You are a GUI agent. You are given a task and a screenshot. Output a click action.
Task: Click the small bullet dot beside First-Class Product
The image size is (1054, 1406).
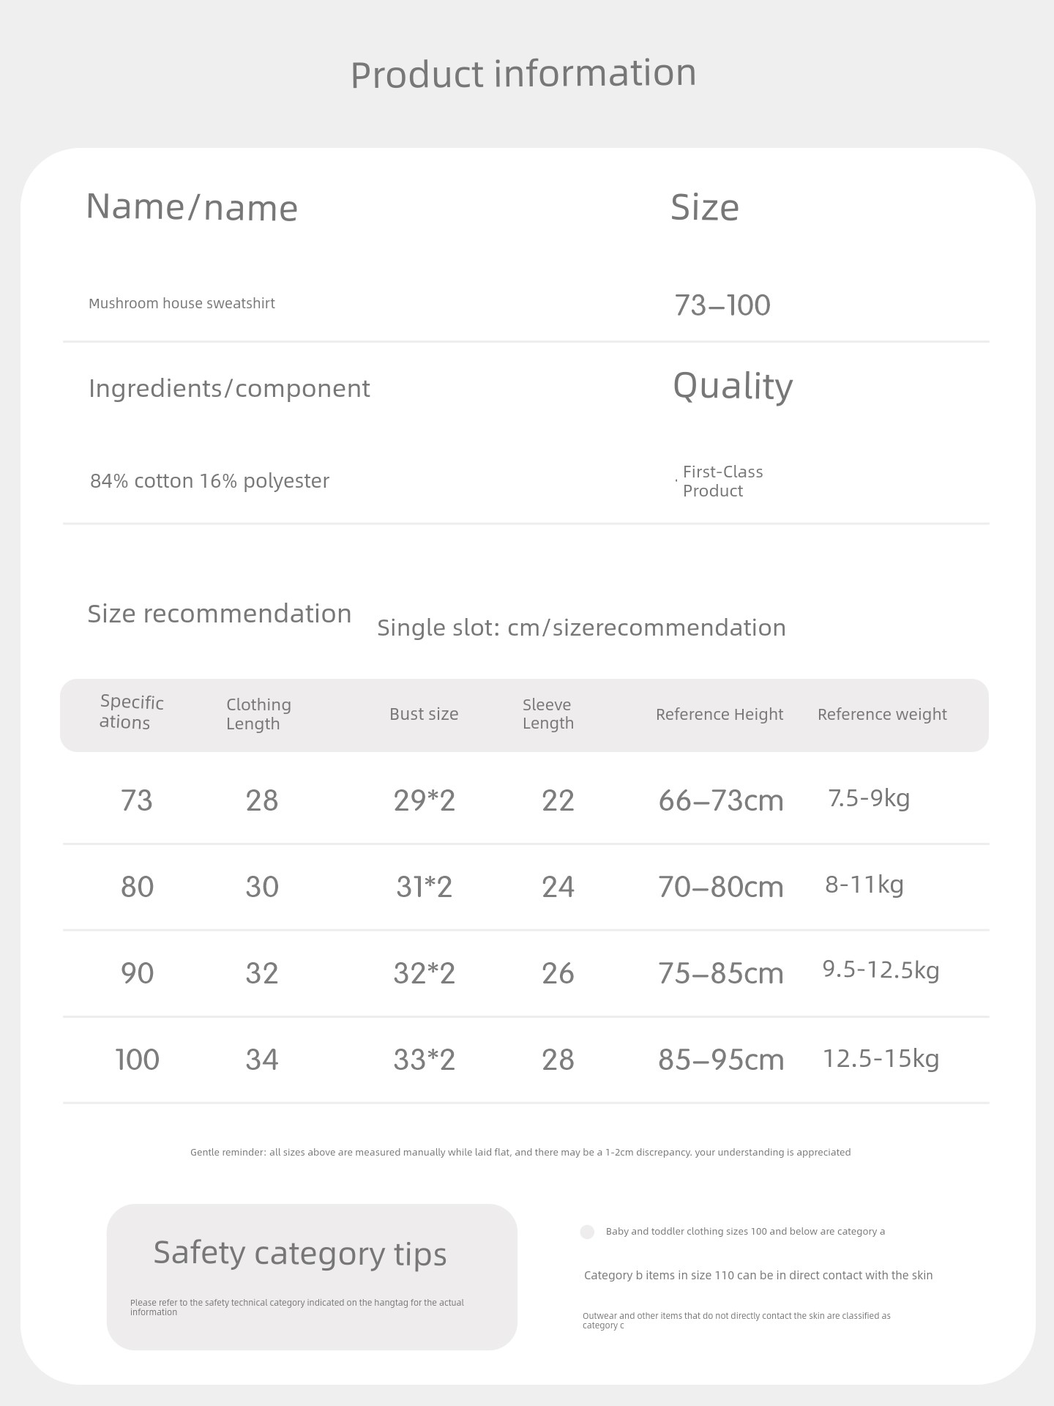676,481
